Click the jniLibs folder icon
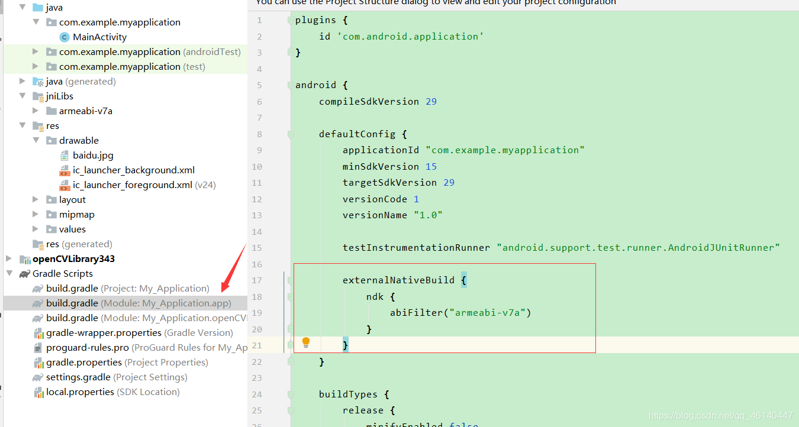 [x=38, y=96]
